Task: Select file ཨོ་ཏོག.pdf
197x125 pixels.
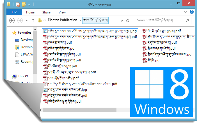Action: (x=152, y=60)
